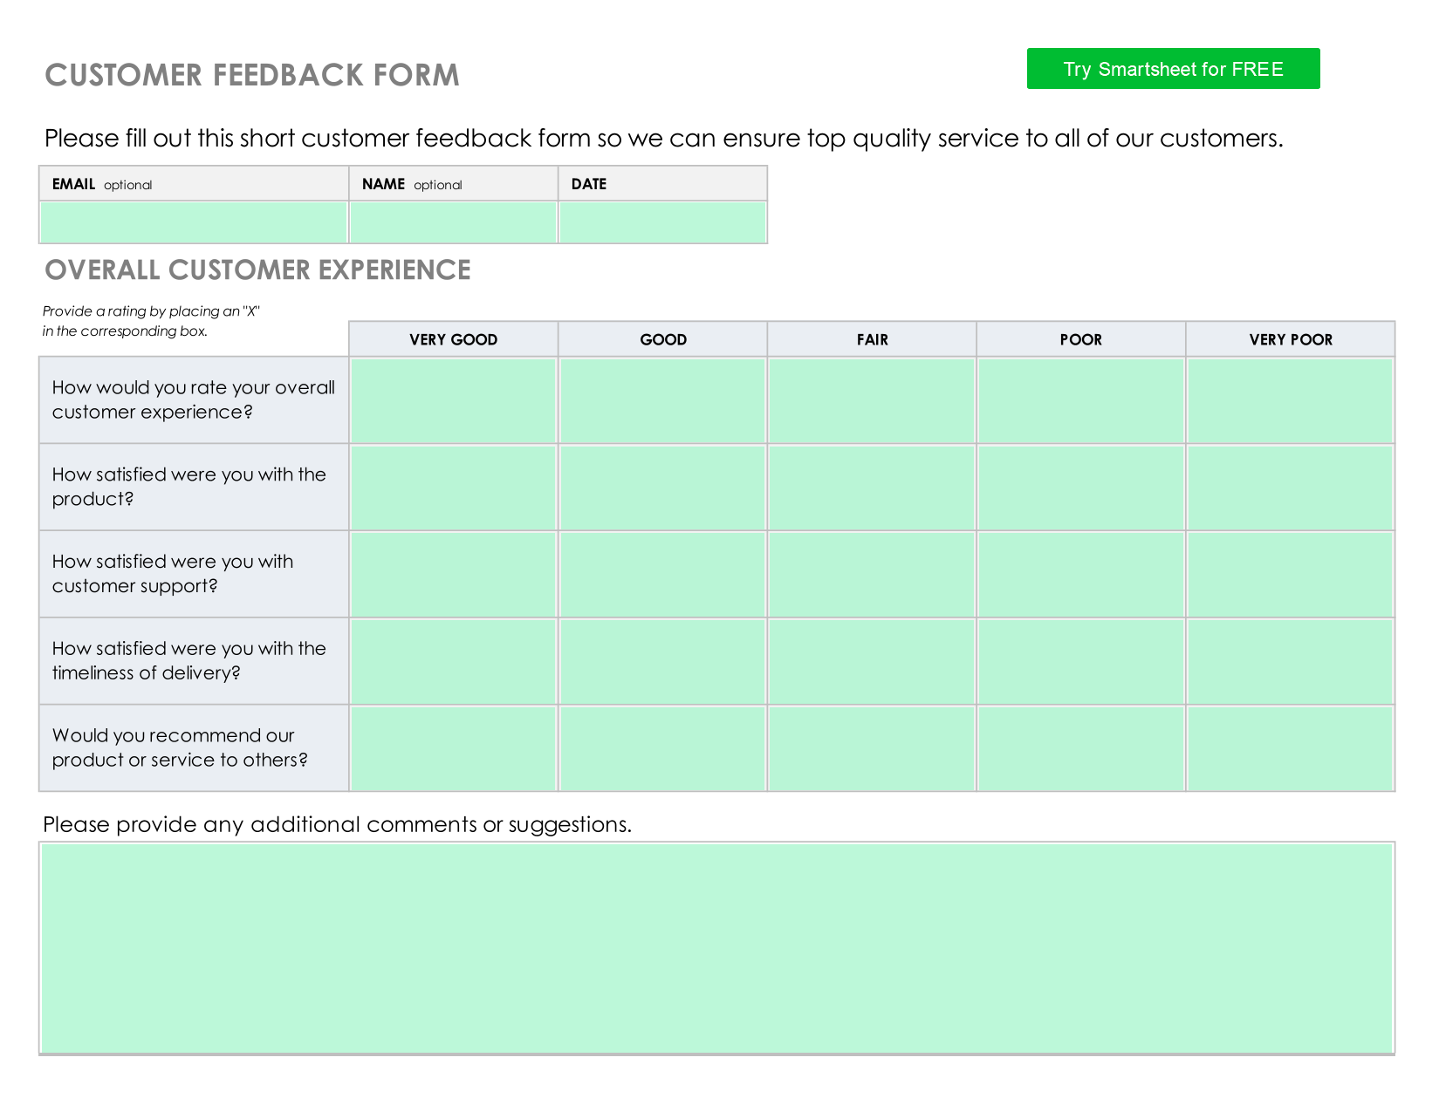Mark Very Good for overall customer experience

point(453,400)
